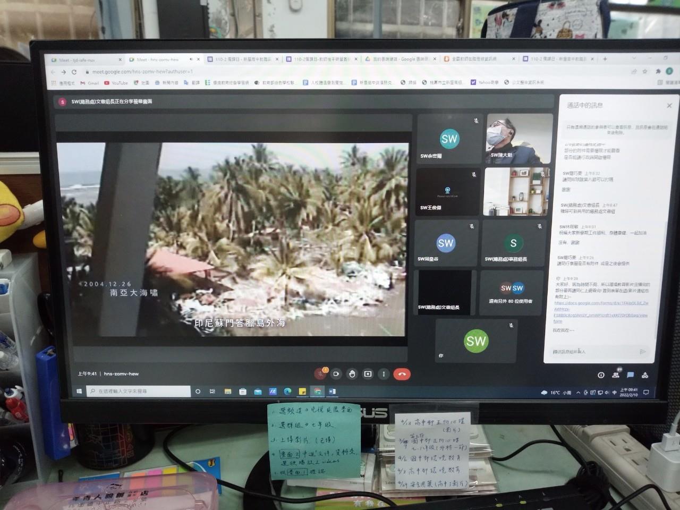Bookmark page with the star icon
The image size is (680, 510).
pyautogui.click(x=645, y=71)
